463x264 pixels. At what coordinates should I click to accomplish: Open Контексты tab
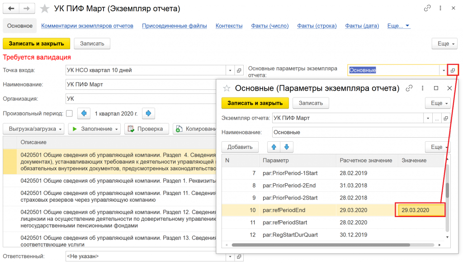click(x=229, y=26)
